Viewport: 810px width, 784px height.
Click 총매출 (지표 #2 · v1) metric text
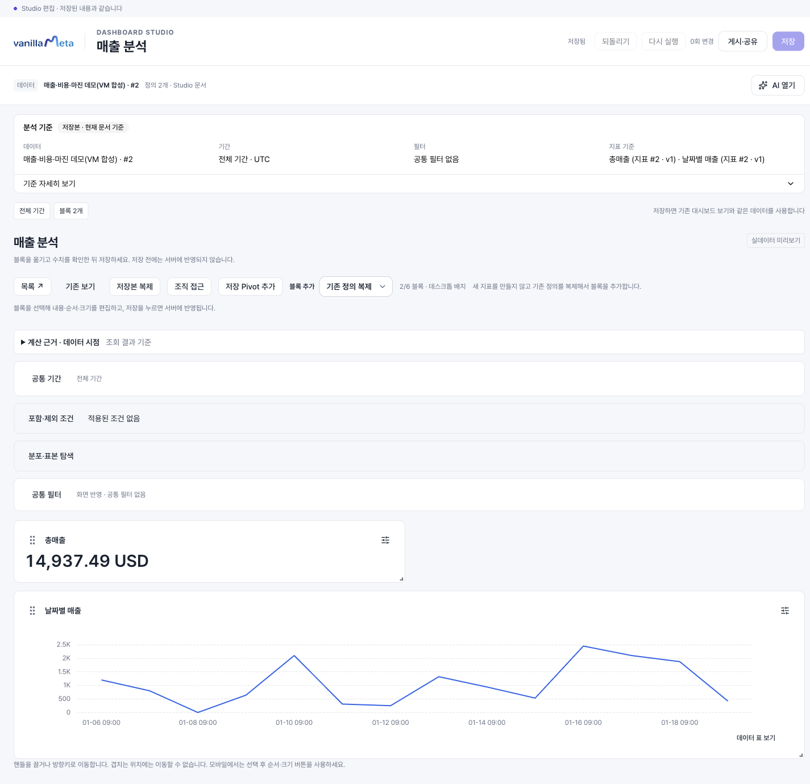coord(642,159)
